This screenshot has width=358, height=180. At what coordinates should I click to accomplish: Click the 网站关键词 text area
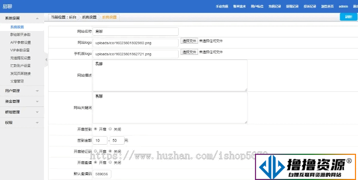click(170, 108)
